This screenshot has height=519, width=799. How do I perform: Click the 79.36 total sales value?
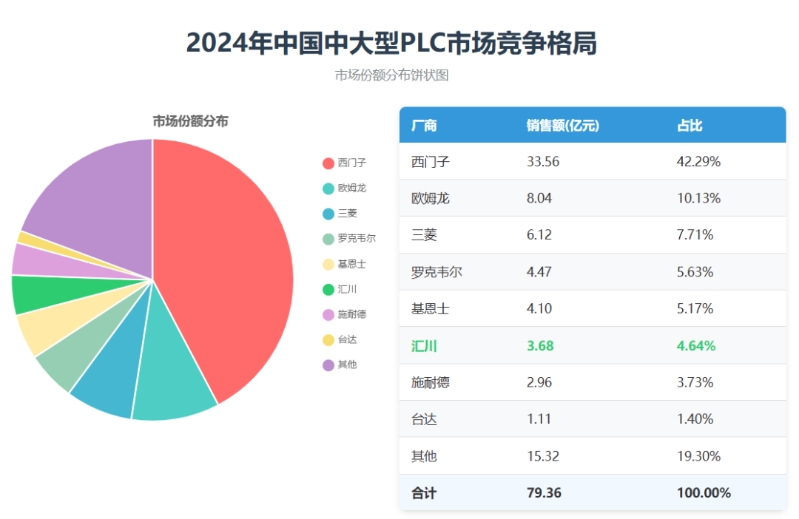click(544, 494)
